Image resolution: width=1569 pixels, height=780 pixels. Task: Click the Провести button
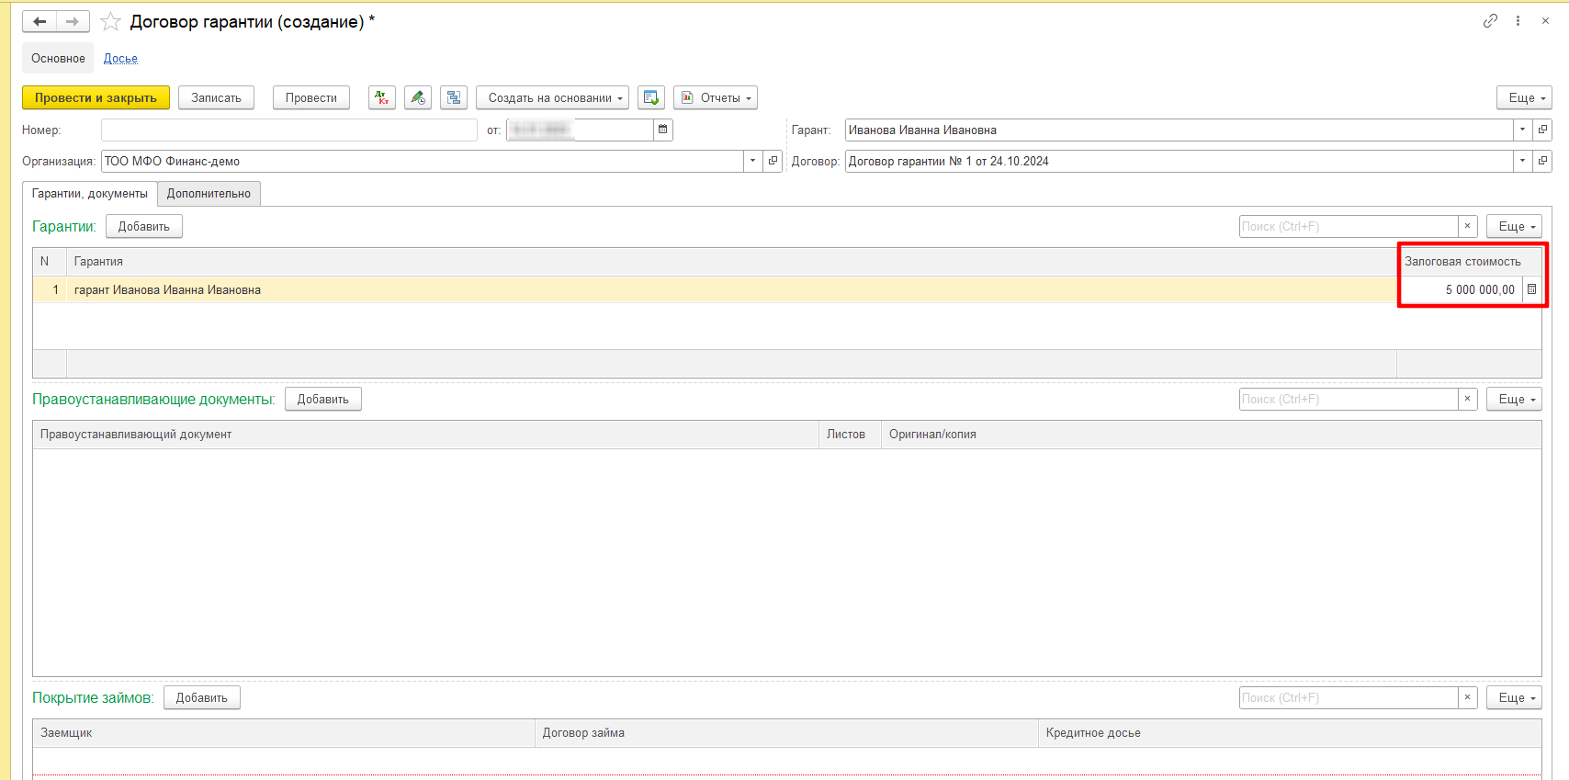[311, 97]
